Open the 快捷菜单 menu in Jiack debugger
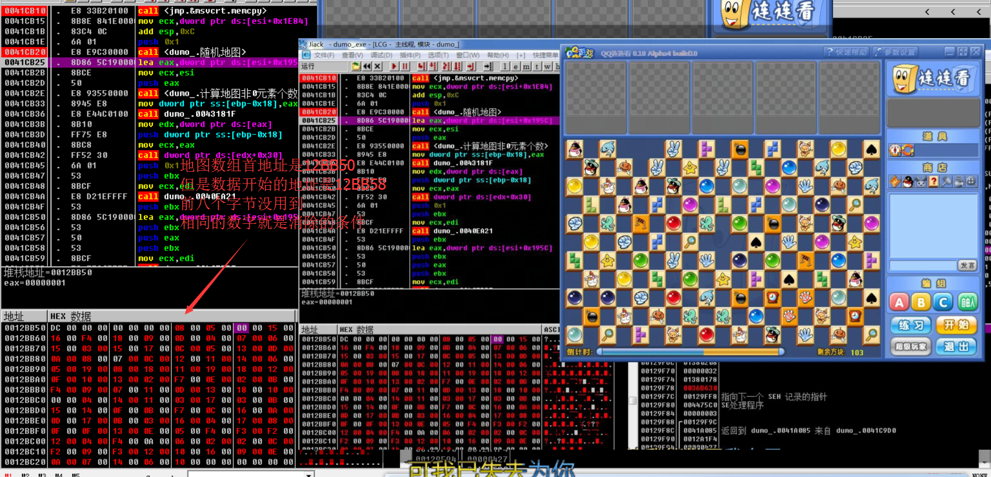 click(x=546, y=55)
